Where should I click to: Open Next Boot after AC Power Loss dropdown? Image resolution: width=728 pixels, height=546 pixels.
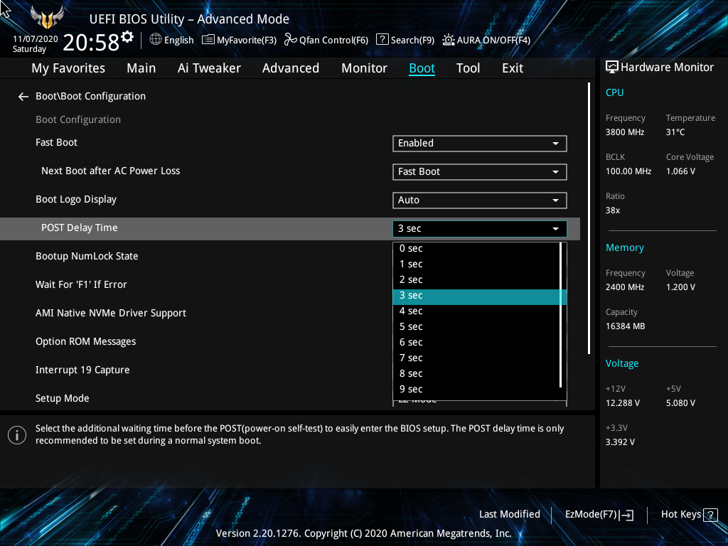tap(480, 172)
